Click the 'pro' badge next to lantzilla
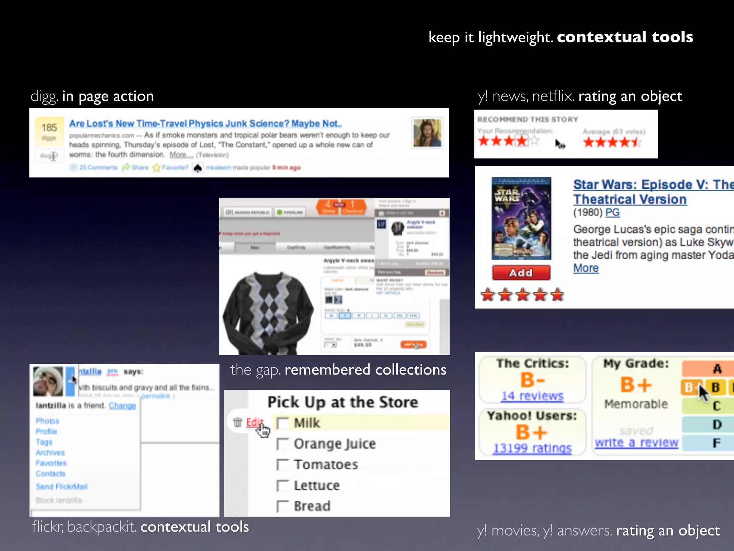734x551 pixels. pos(112,371)
